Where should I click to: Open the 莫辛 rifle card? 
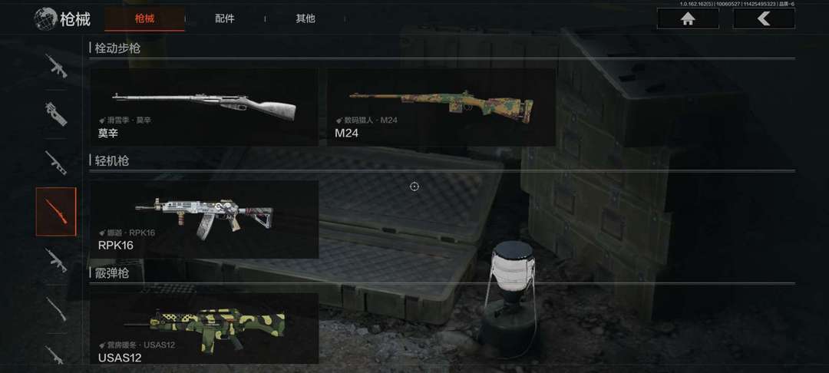[204, 107]
